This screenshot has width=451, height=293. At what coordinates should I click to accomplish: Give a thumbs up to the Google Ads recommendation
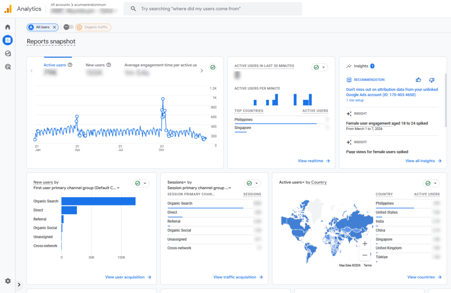coord(418,80)
